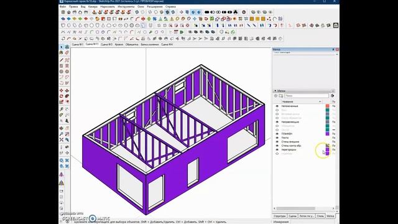398x224 pixels.
Task: Open dash style dropdown for перегородки row
Action: (334, 149)
